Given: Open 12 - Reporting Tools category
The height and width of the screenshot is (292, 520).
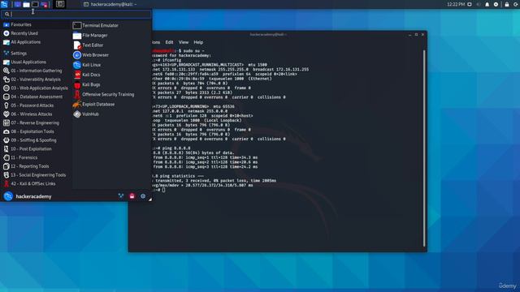Looking at the screenshot, I should (x=36, y=166).
